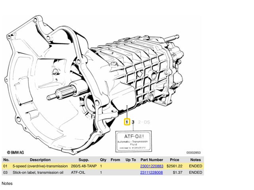This screenshot has width=254, height=190.
Task: Click the Description column header
Action: (x=40, y=160)
